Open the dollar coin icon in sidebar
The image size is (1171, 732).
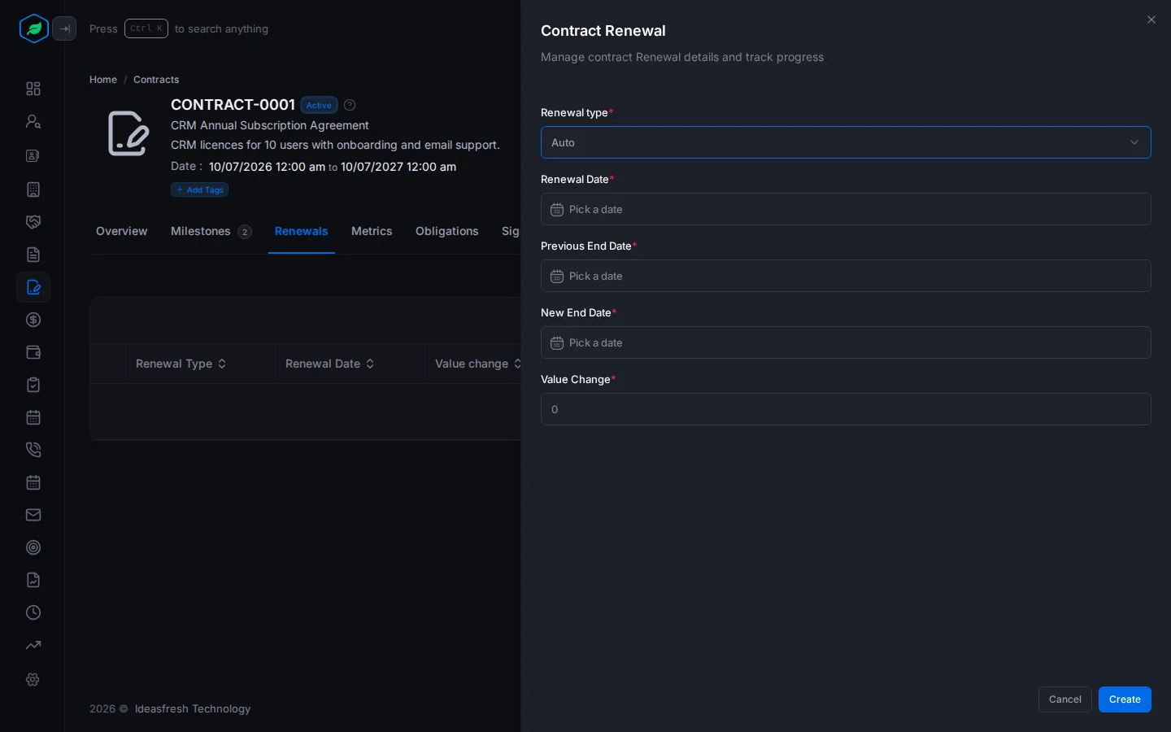point(33,320)
